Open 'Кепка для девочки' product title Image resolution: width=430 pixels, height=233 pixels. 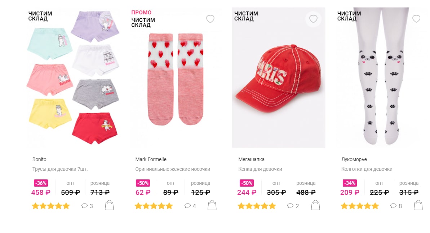(x=260, y=169)
